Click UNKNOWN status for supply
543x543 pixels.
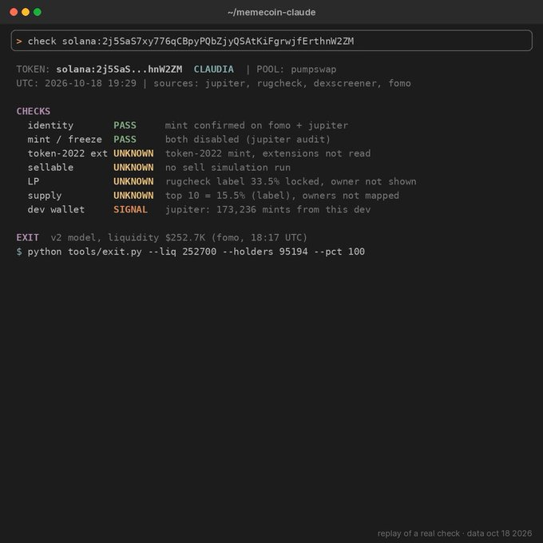pos(133,196)
